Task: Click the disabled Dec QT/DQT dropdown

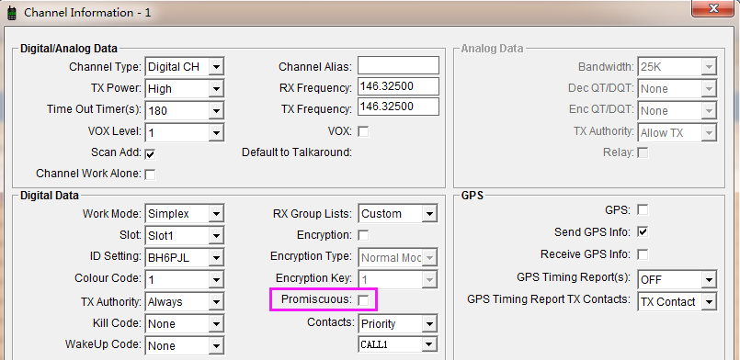Action: (677, 88)
